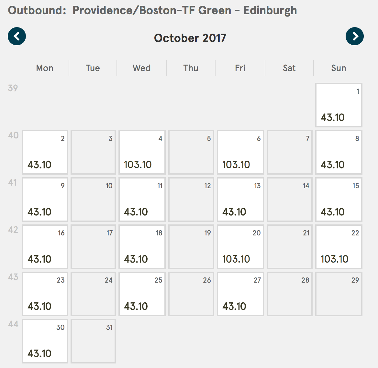Select October 20 fare 103.10
This screenshot has width=378, height=368.
click(x=240, y=247)
